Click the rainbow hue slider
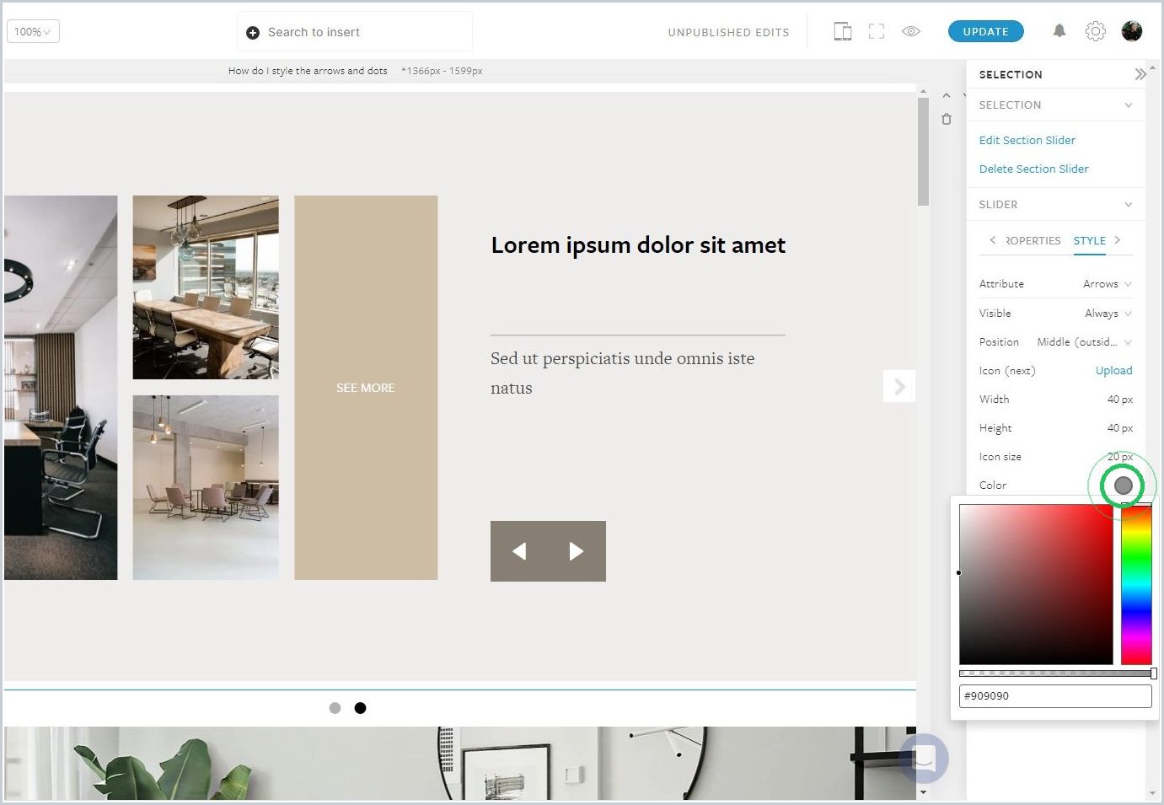Screen dimensions: 1164x805 click(1136, 585)
